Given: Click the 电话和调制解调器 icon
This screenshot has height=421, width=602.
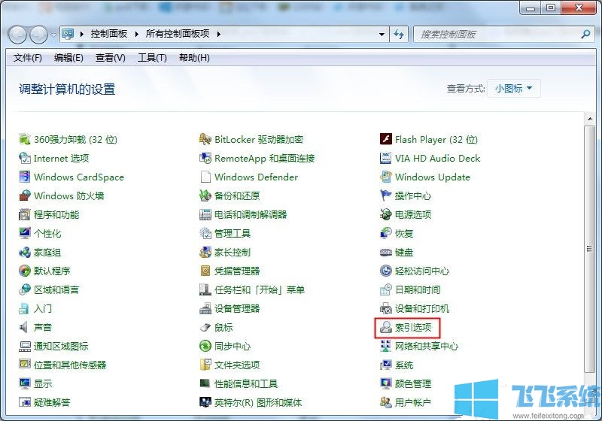Looking at the screenshot, I should (205, 214).
